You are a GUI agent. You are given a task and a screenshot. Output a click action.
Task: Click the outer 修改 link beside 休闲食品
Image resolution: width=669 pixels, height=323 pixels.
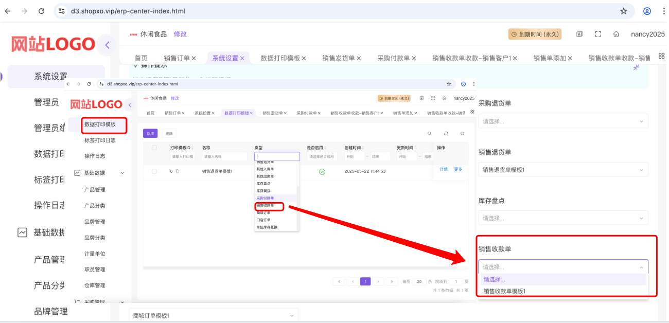pos(180,34)
